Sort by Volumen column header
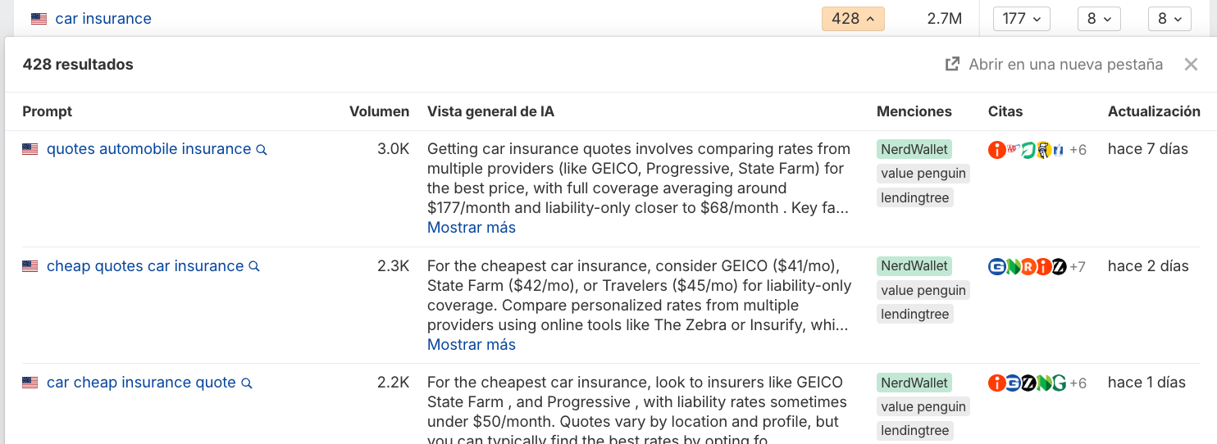 (379, 111)
